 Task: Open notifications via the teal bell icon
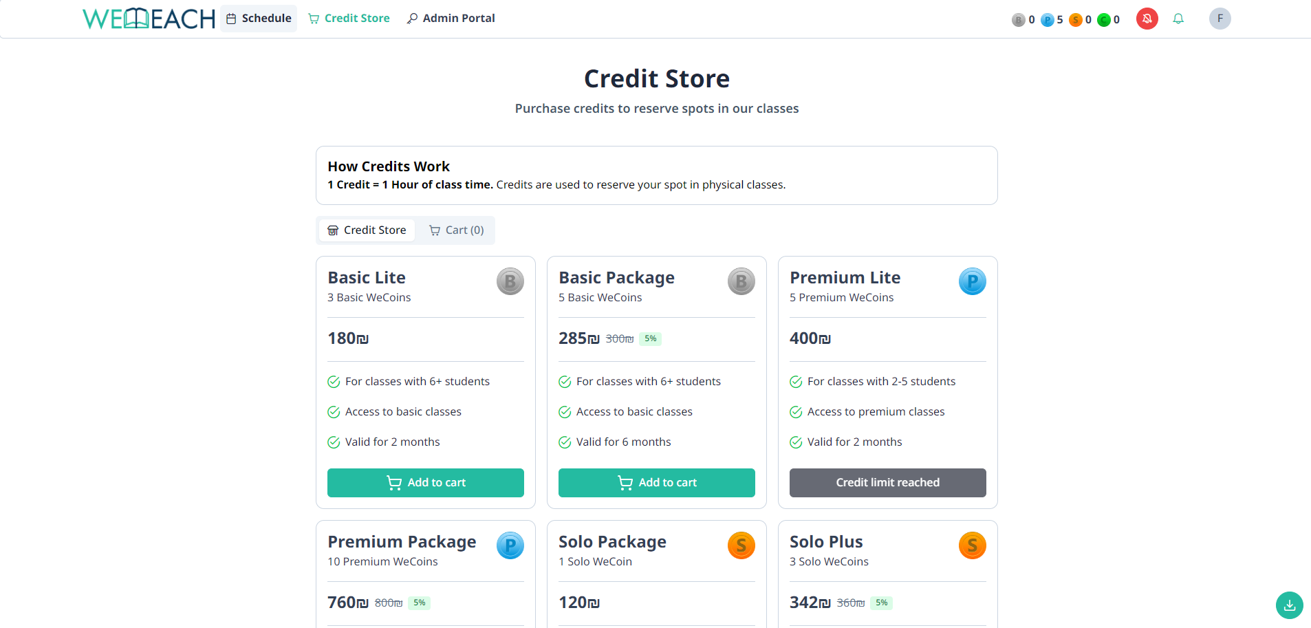1178,19
